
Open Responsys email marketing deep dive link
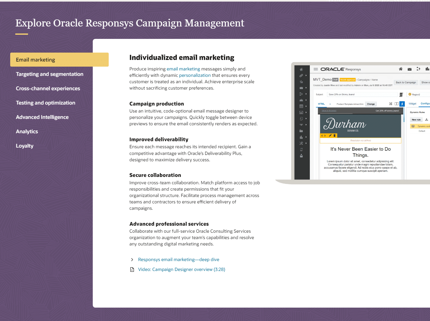(x=179, y=259)
